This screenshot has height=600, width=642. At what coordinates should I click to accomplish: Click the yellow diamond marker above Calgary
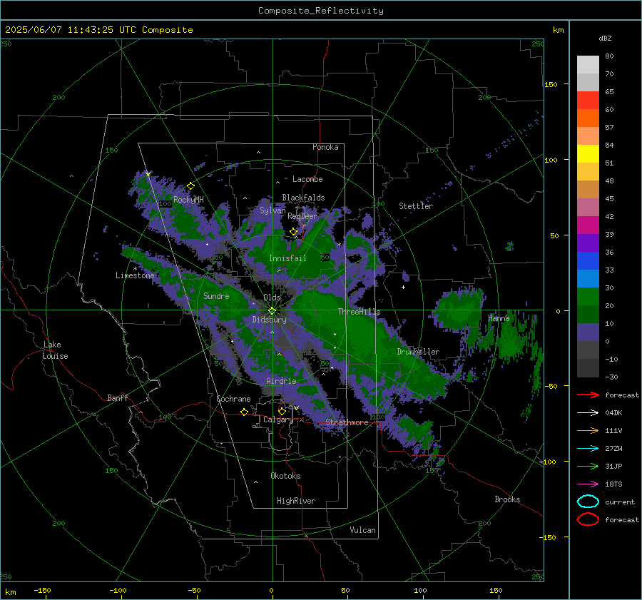(282, 411)
